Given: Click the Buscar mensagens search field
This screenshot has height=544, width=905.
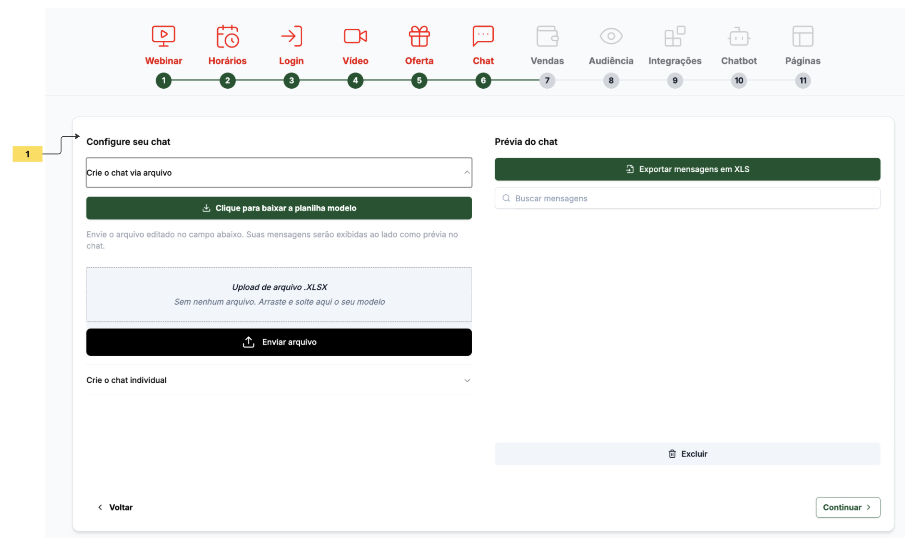Looking at the screenshot, I should (692, 199).
